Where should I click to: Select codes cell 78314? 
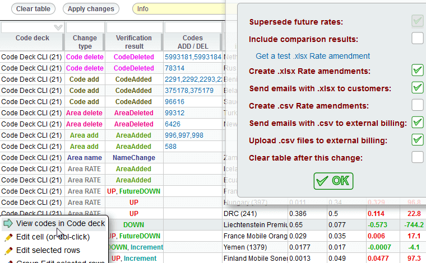(x=193, y=68)
